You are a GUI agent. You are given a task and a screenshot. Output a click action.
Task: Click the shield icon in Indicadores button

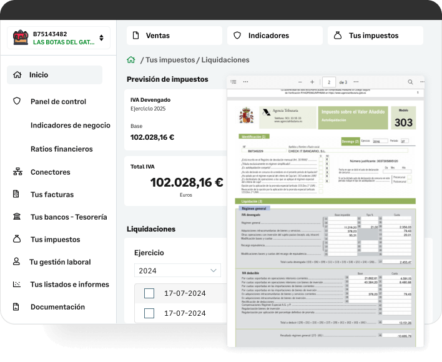coord(237,35)
